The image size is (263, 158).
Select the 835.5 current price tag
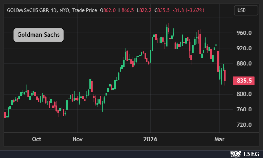(244, 81)
